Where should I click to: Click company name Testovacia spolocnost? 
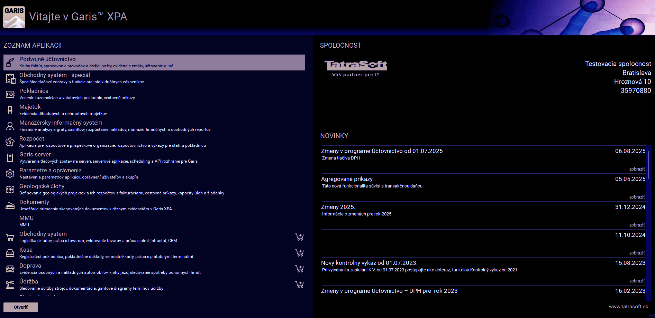coord(618,64)
